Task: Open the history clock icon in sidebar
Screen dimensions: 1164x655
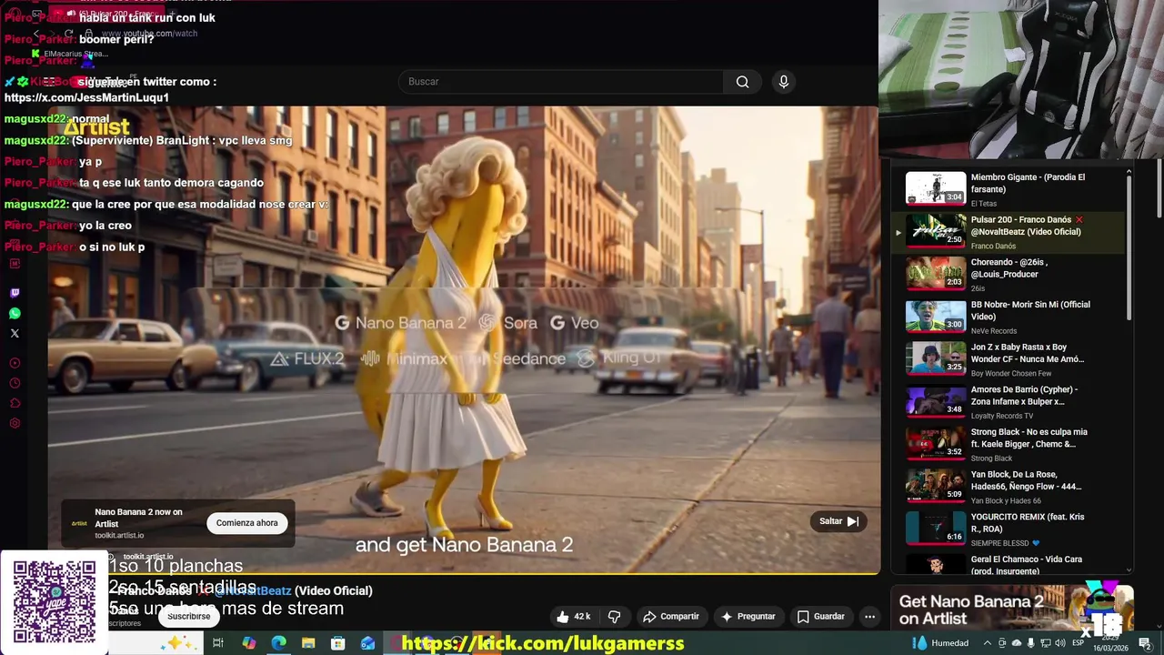Action: click(15, 383)
